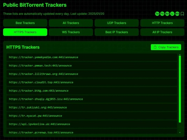Switch to All Trackers list
Screen dimensions: 187x140
71,23
